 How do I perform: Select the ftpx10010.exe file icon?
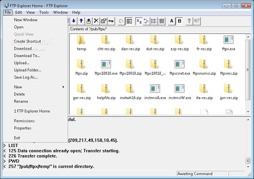pyautogui.click(x=106, y=64)
